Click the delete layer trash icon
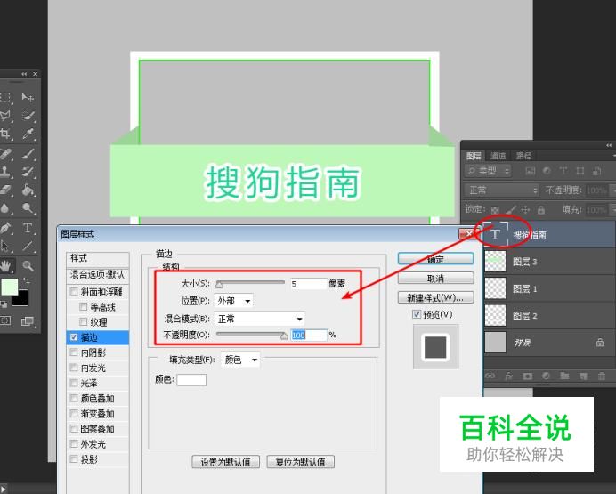616x494 pixels. tap(602, 376)
